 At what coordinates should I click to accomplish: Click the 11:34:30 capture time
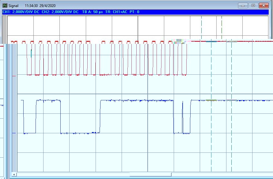(31, 6)
